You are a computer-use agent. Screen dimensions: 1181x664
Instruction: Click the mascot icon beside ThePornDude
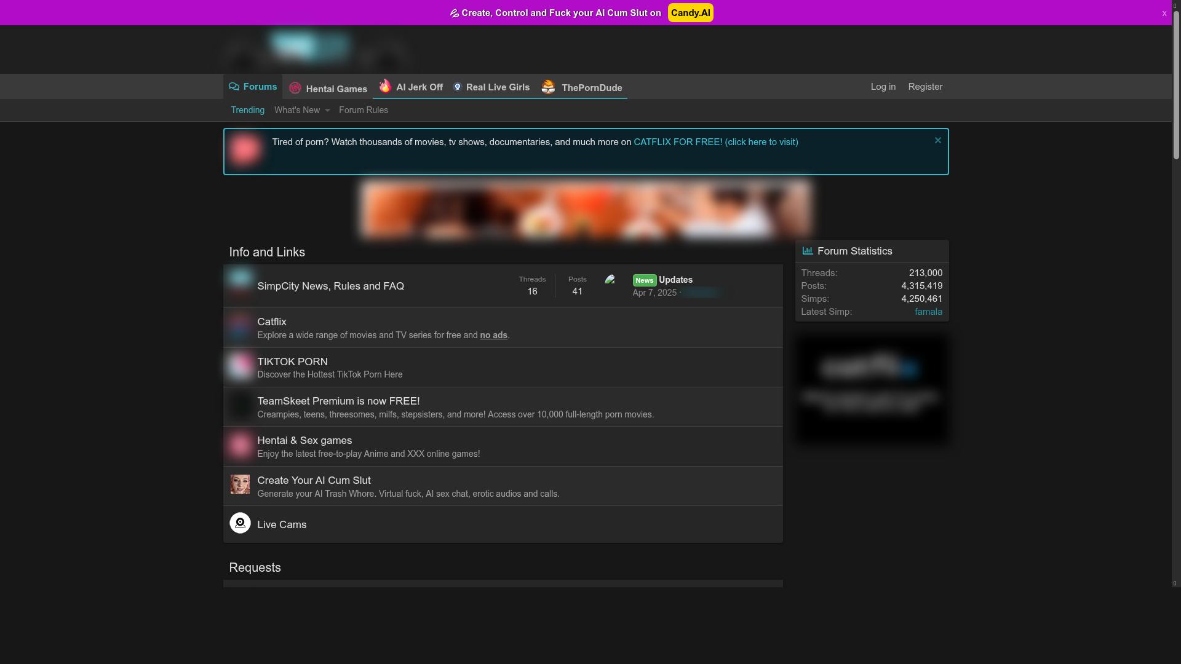pyautogui.click(x=548, y=87)
